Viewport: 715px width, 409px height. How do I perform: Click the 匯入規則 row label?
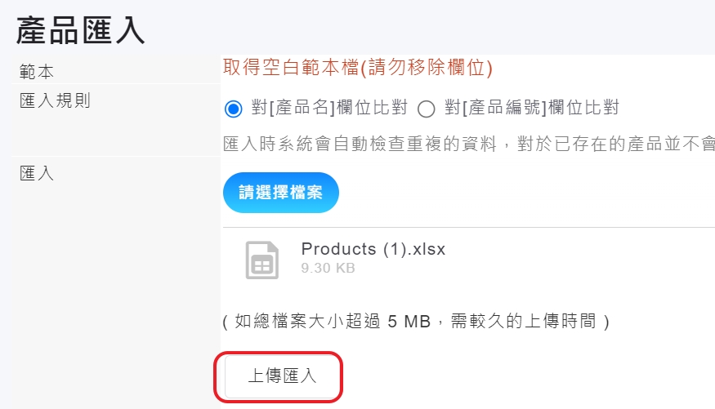tap(55, 101)
